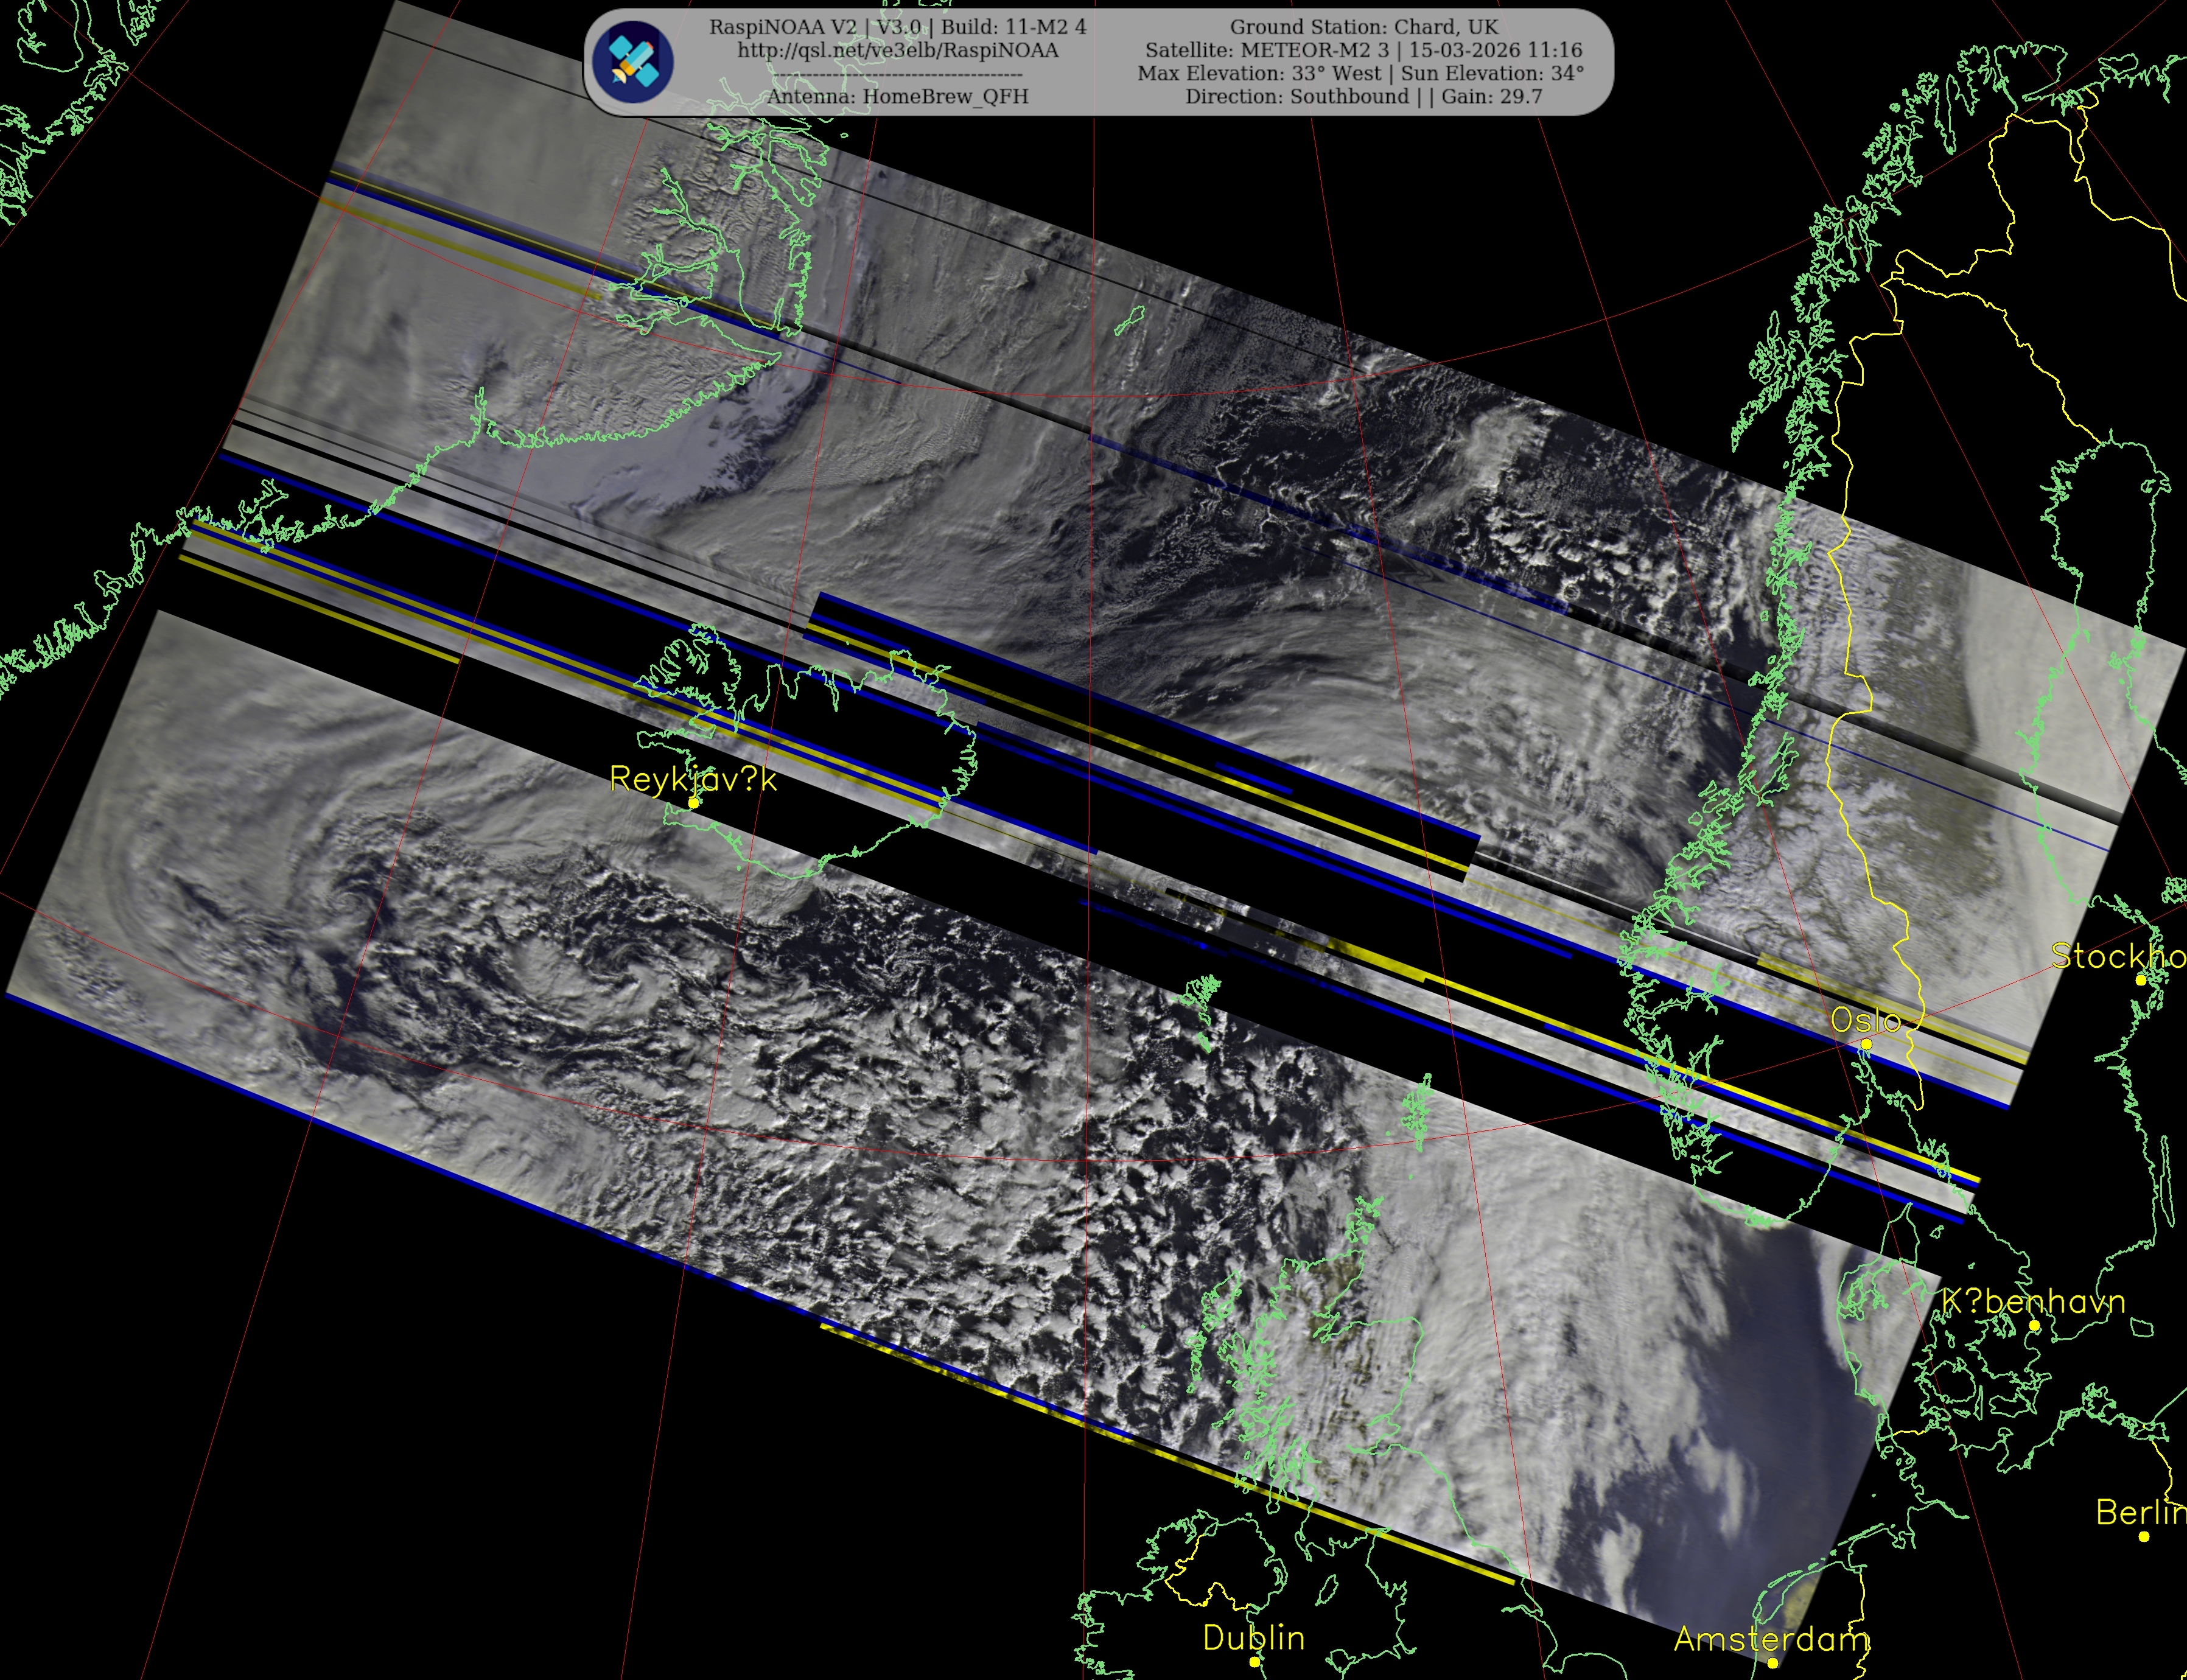Select the Oslo city label
This screenshot has width=2187, height=1680.
(1865, 1020)
